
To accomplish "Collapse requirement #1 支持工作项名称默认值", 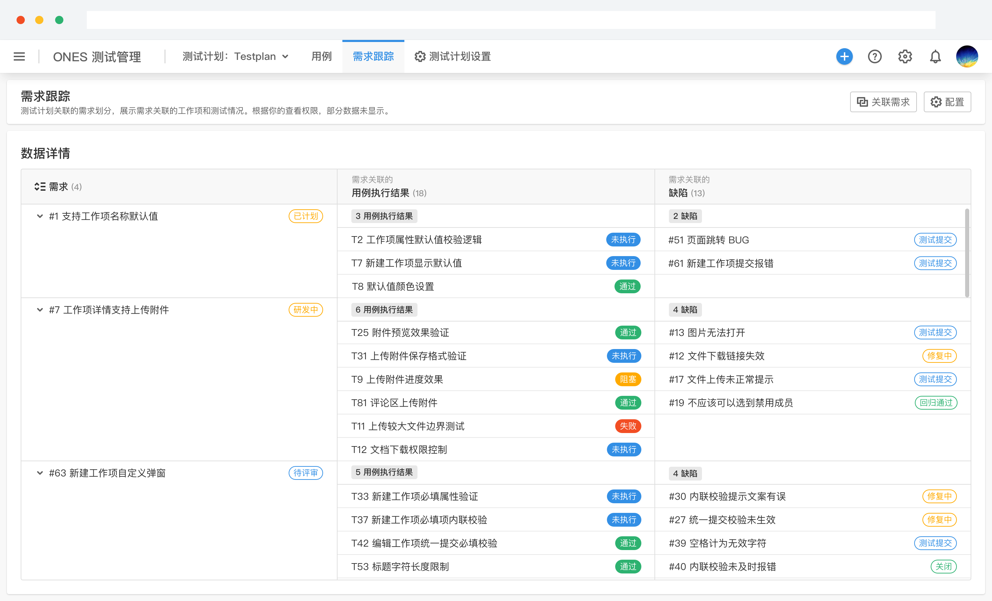I will [40, 217].
